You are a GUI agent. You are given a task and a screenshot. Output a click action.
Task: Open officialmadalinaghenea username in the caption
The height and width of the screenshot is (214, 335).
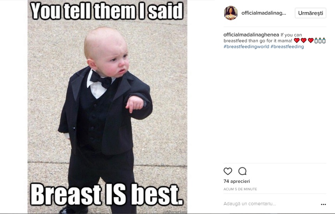point(251,35)
